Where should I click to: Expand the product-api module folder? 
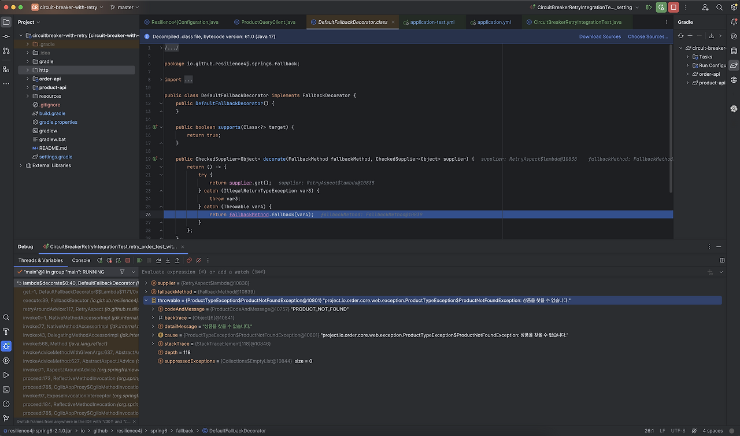pyautogui.click(x=27, y=87)
